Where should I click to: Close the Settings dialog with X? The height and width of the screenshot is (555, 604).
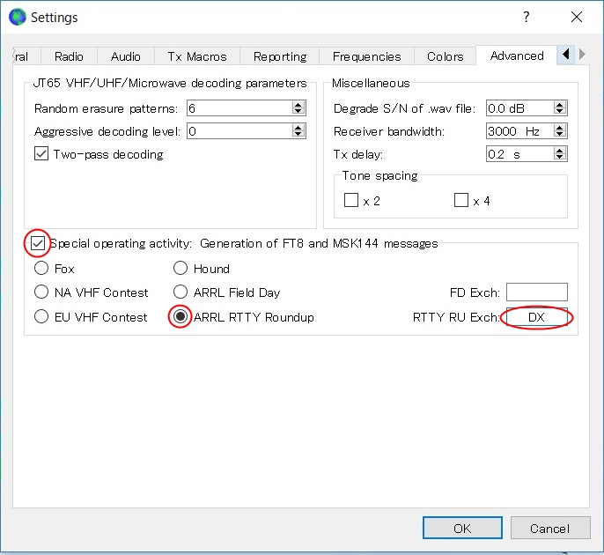point(577,17)
